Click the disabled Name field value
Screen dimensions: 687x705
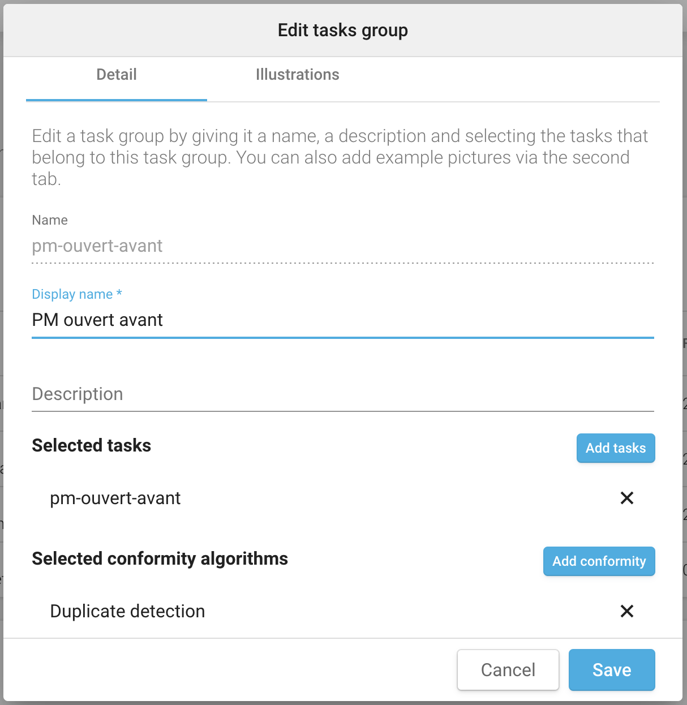(97, 246)
